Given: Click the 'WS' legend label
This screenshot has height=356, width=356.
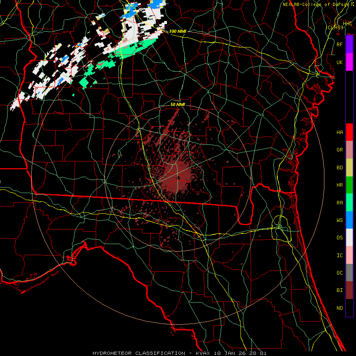Looking at the screenshot, I should pyautogui.click(x=340, y=220).
